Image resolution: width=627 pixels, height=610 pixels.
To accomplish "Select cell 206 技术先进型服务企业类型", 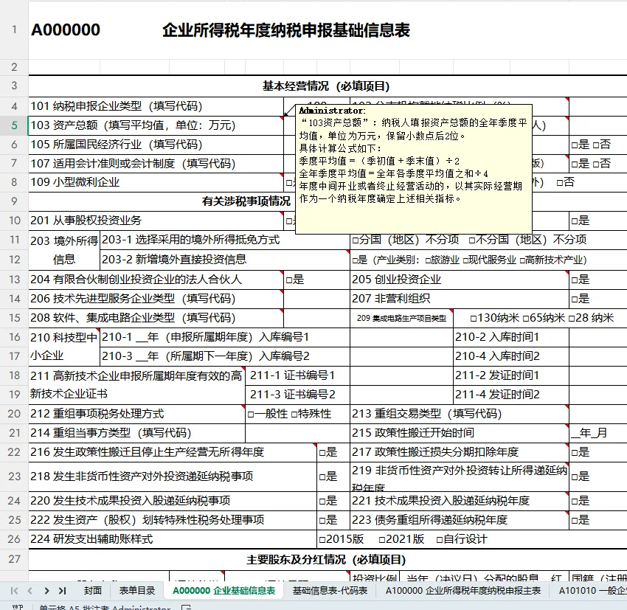I will 156,299.
